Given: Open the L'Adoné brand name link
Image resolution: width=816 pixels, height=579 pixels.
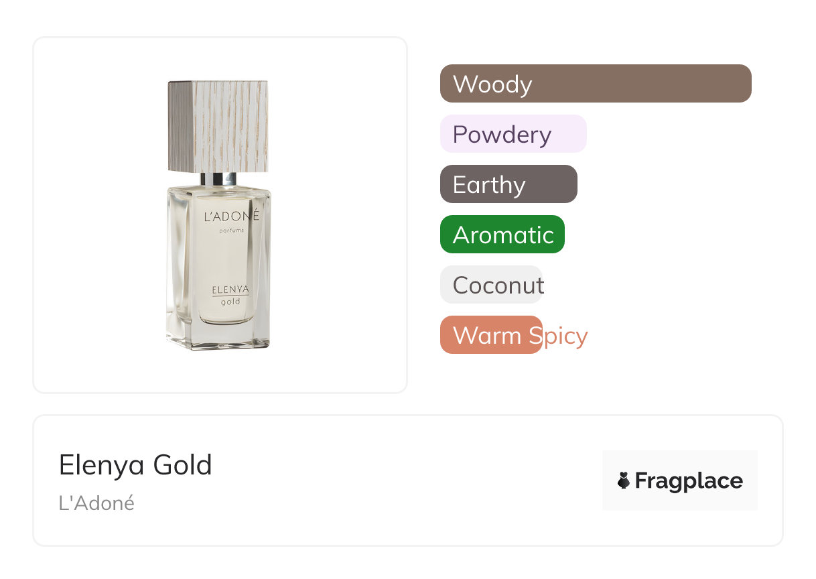Looking at the screenshot, I should pos(96,503).
